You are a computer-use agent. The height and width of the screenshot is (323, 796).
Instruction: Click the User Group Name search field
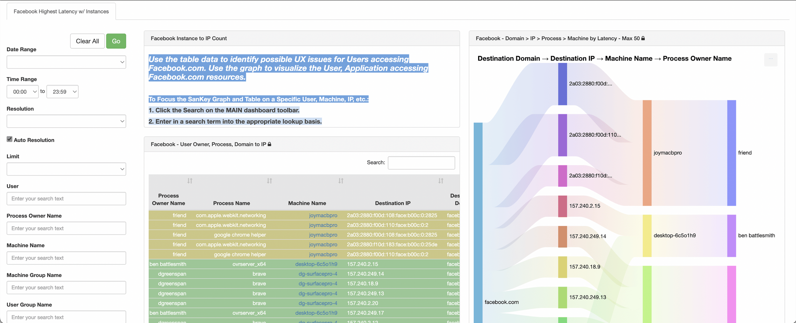click(x=66, y=317)
